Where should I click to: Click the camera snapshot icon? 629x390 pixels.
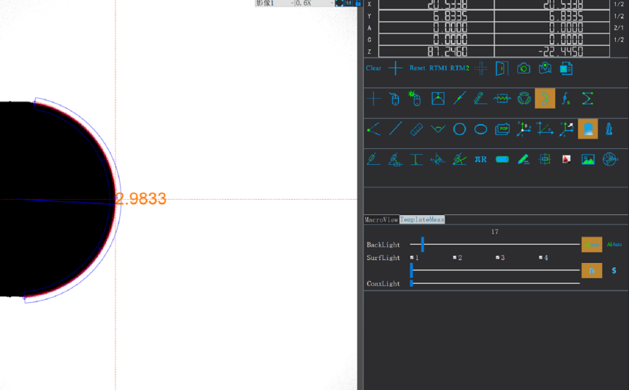[x=524, y=68]
